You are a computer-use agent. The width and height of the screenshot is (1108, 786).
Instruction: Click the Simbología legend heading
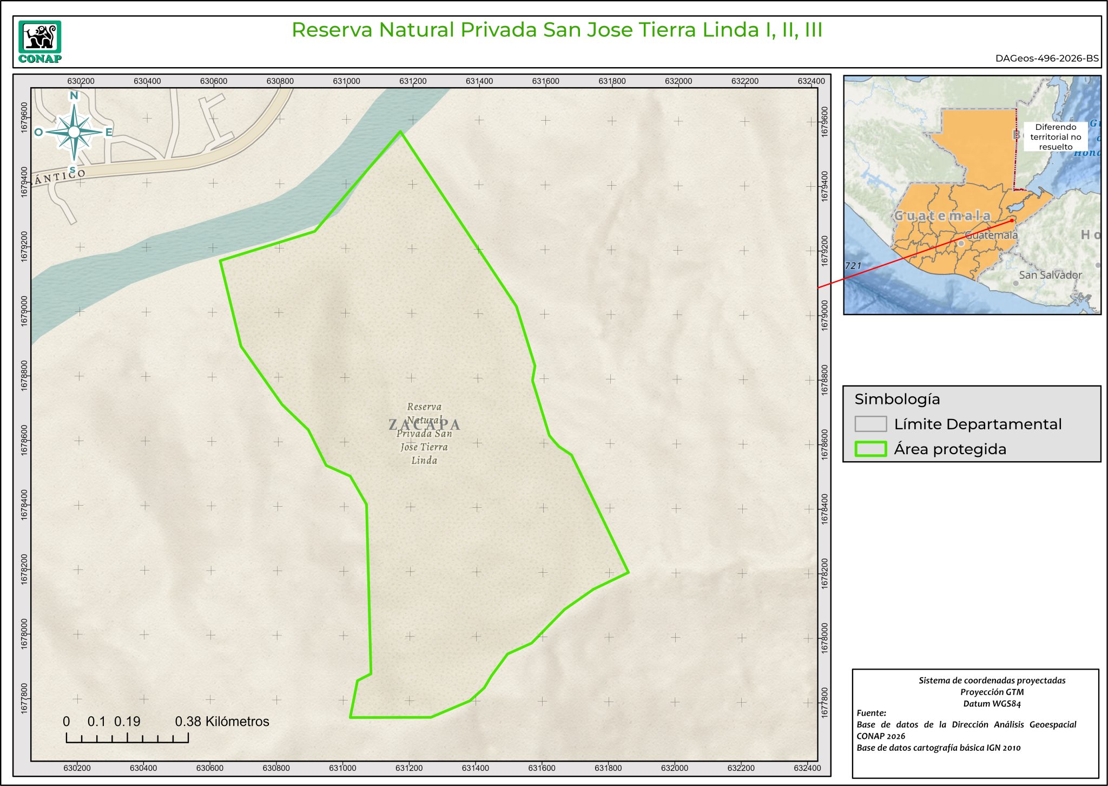897,399
